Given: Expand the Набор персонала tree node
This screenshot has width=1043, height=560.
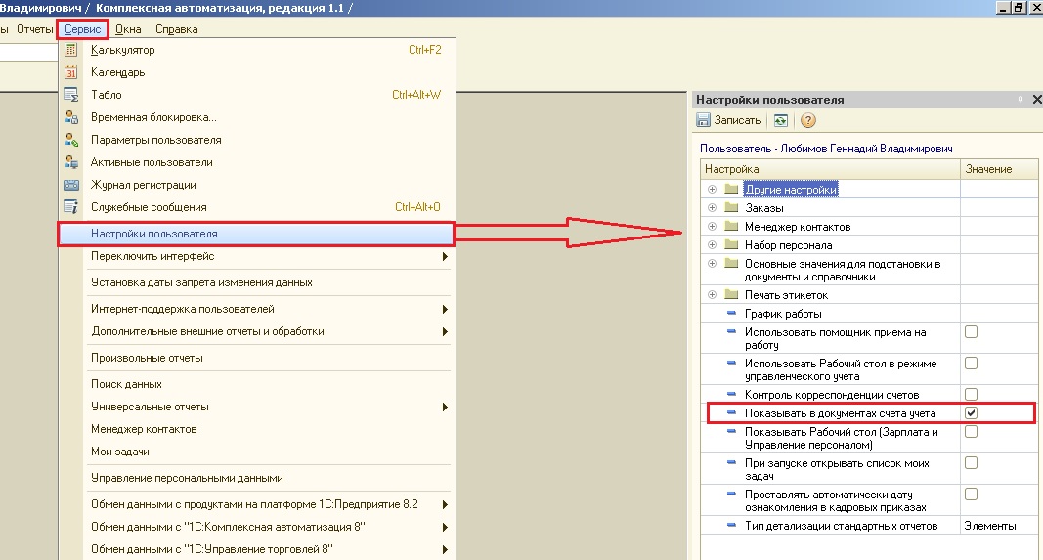Looking at the screenshot, I should click(712, 244).
